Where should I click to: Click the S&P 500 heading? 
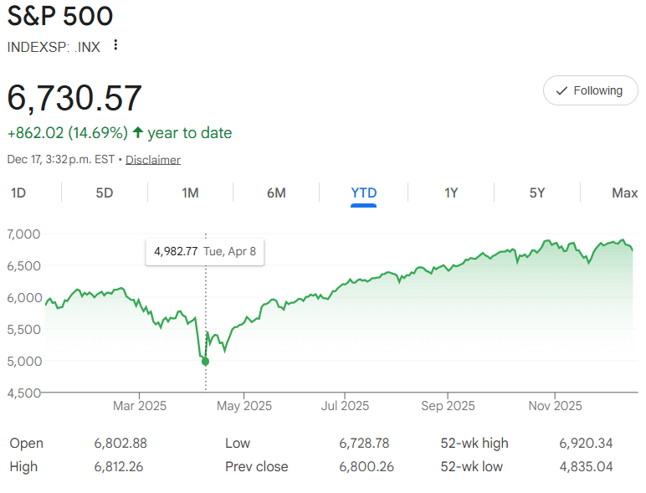[x=60, y=16]
